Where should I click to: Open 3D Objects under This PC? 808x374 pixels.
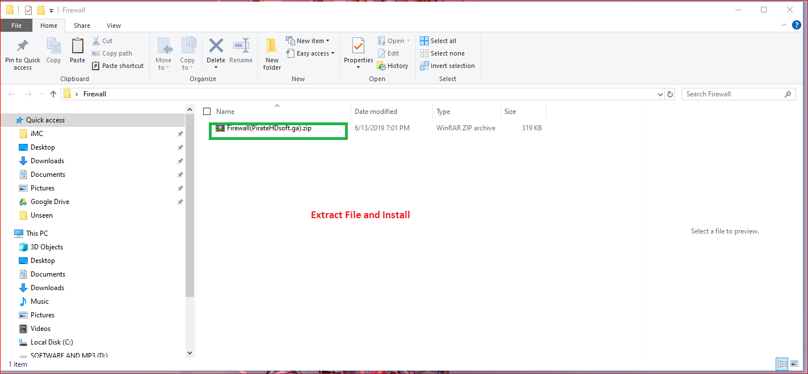pyautogui.click(x=47, y=247)
